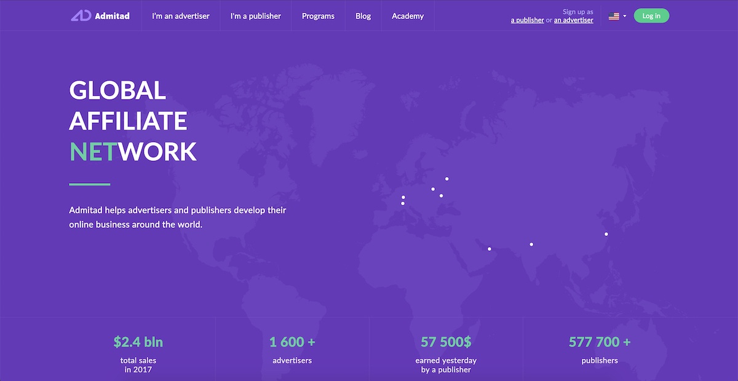Click the green Log in button
Image resolution: width=738 pixels, height=381 pixels.
click(x=651, y=16)
